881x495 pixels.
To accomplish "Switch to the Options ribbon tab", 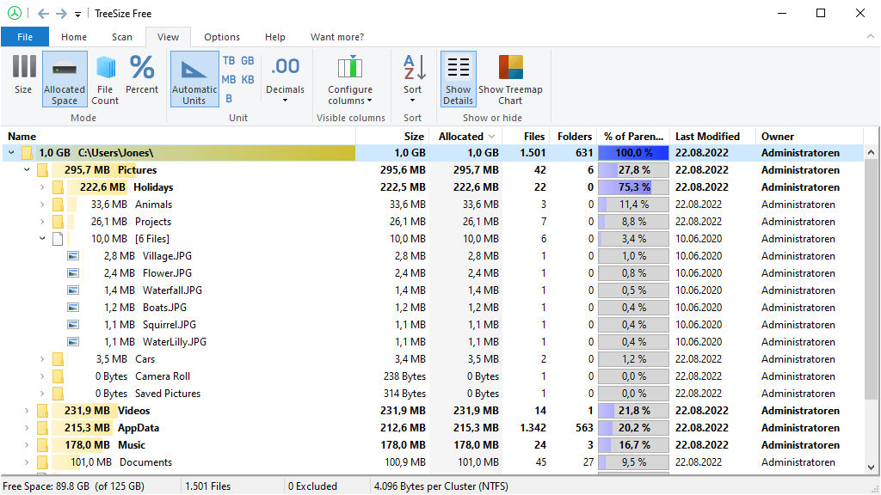I will [221, 37].
